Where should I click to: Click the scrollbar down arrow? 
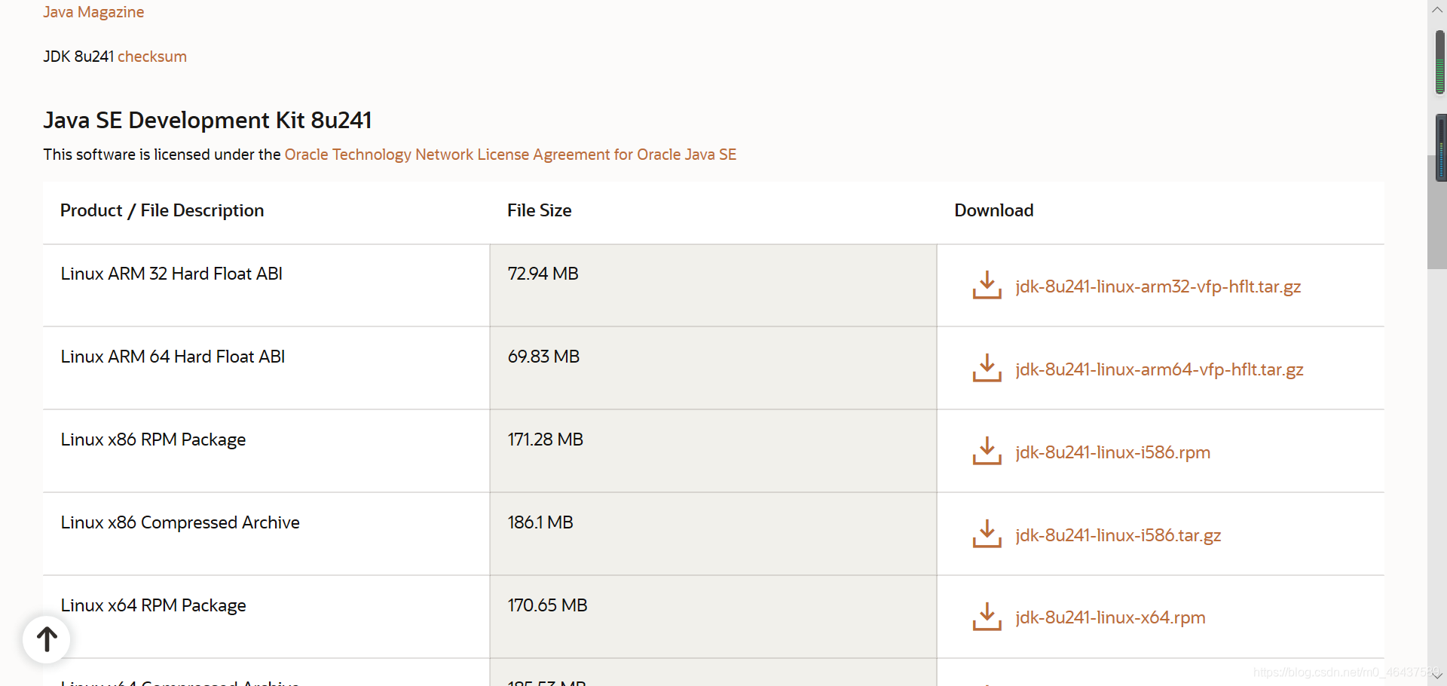1437,675
